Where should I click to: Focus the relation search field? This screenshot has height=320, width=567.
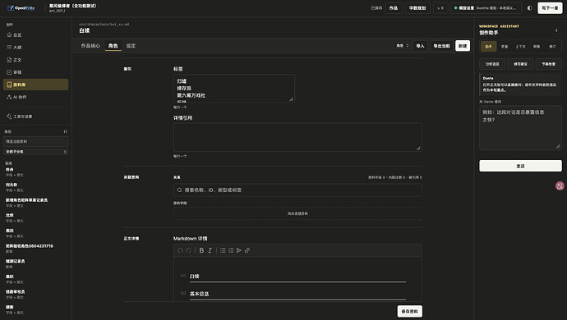297,190
